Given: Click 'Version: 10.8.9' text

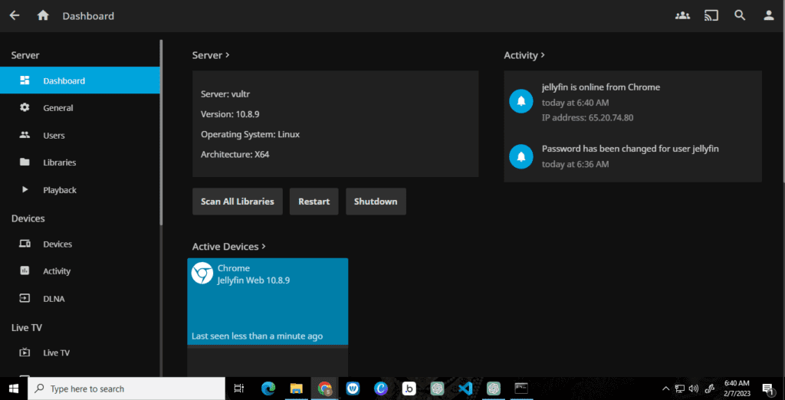Looking at the screenshot, I should tap(230, 114).
